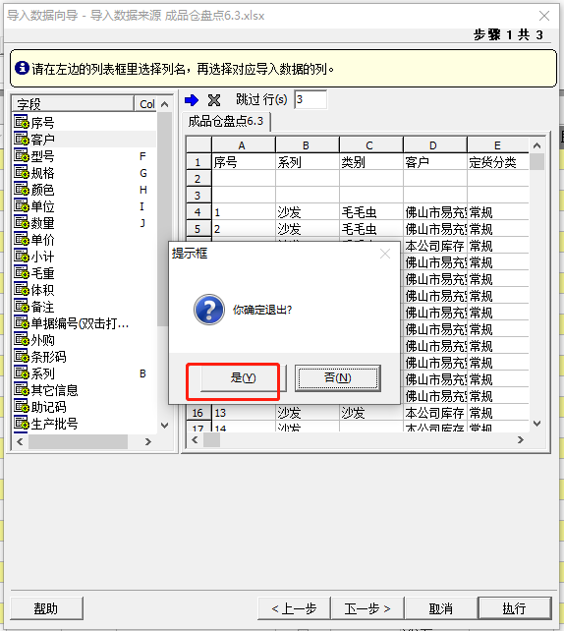The width and height of the screenshot is (564, 631).
Task: Click the 颜色 field icon
Action: coord(22,189)
